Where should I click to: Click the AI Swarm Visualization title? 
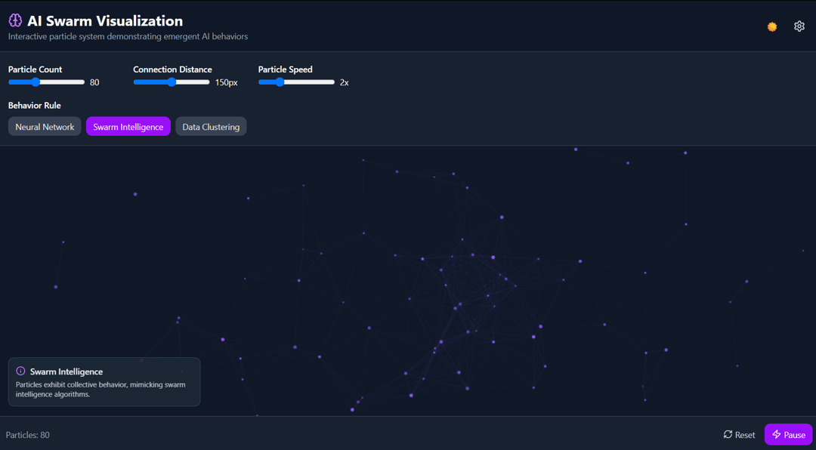[105, 20]
